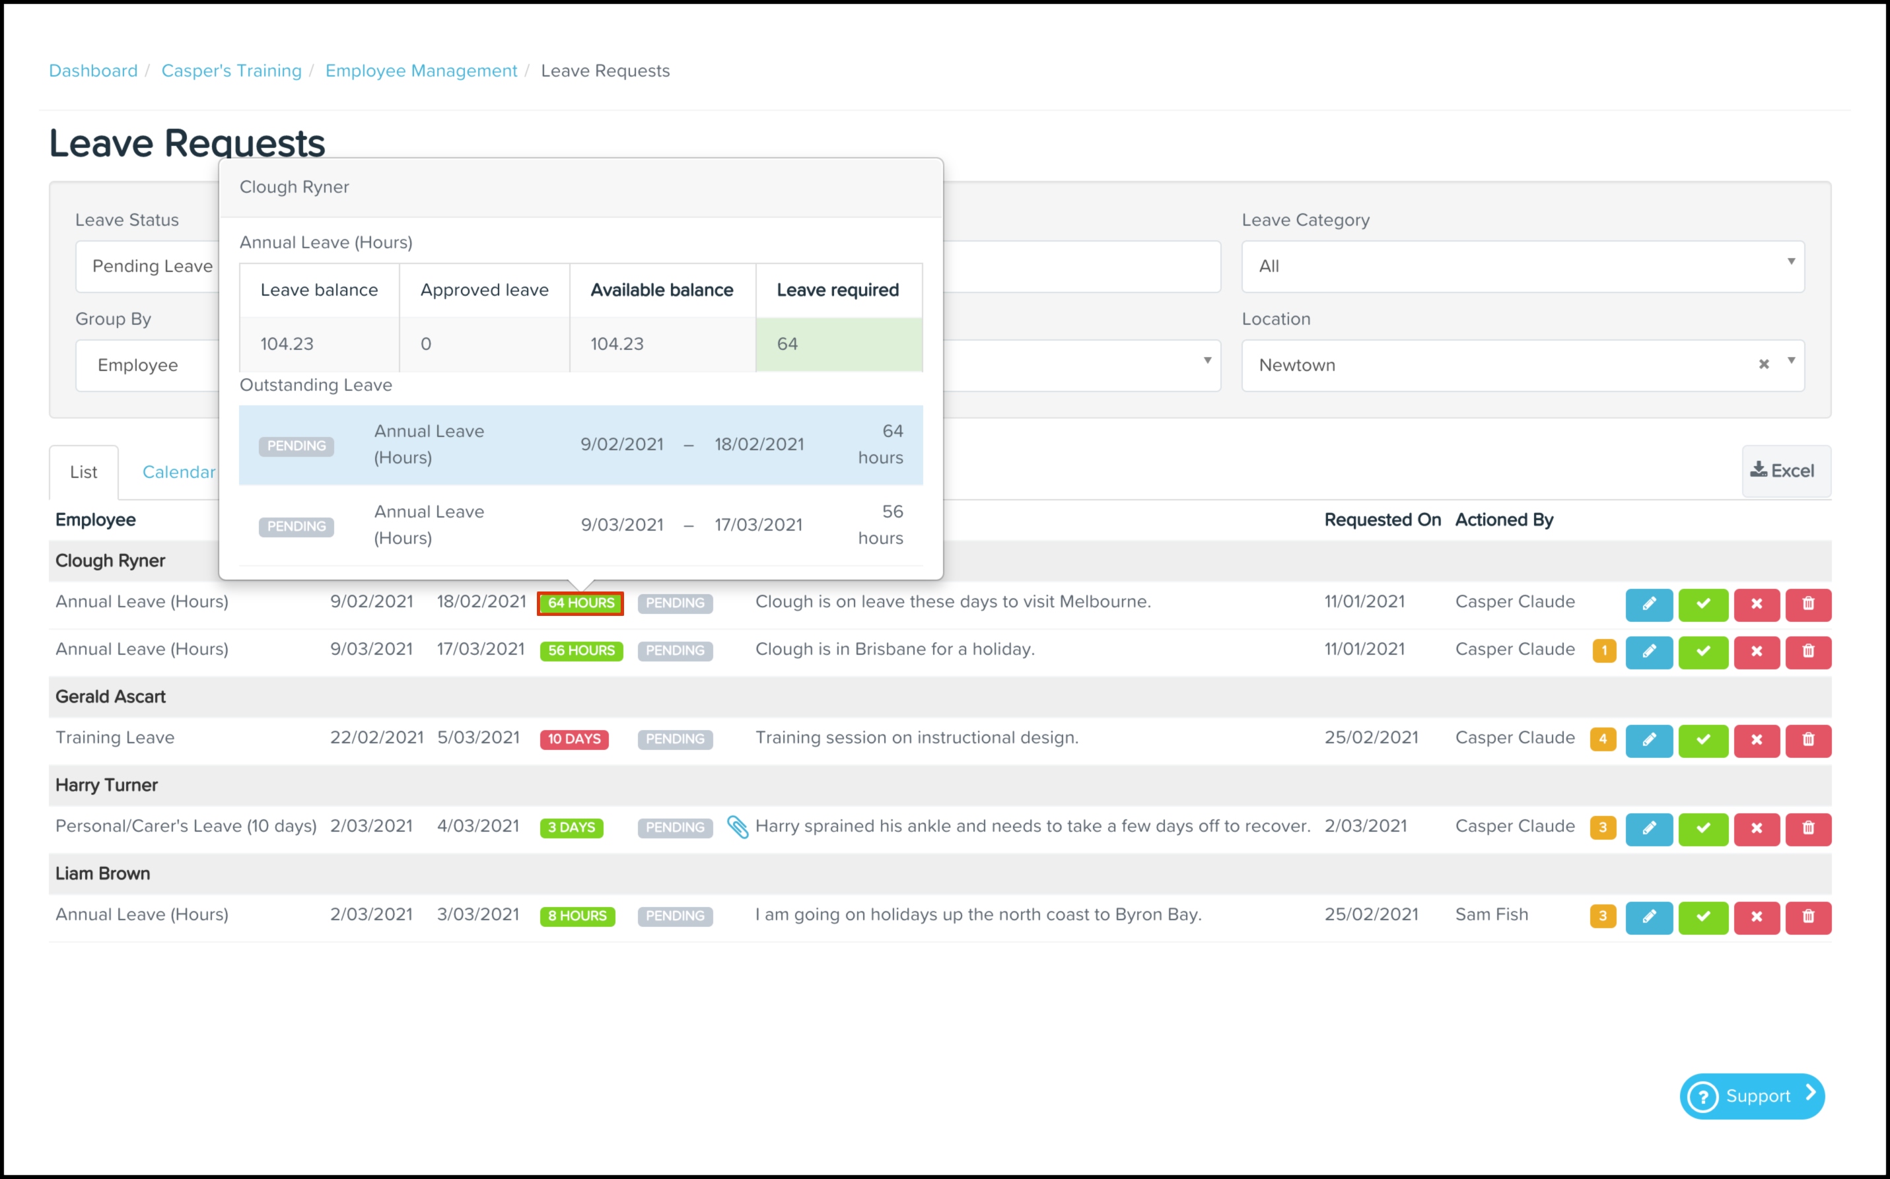Switch to the Calendar tab
This screenshot has width=1890, height=1179.
pos(178,472)
